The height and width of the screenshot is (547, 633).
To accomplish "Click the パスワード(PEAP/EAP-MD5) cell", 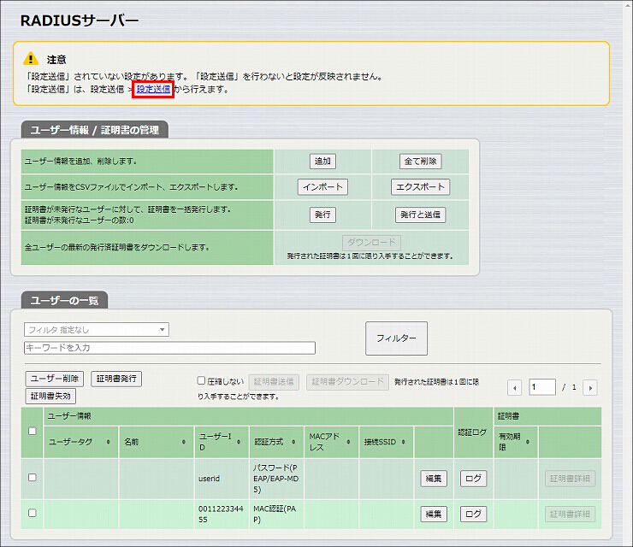I will (x=275, y=479).
